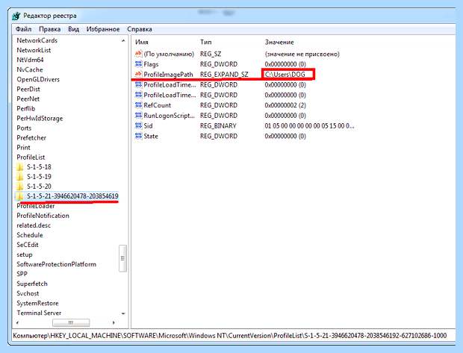The width and height of the screenshot is (463, 353).
Task: Sort values by the Тип column header
Action: (206, 43)
